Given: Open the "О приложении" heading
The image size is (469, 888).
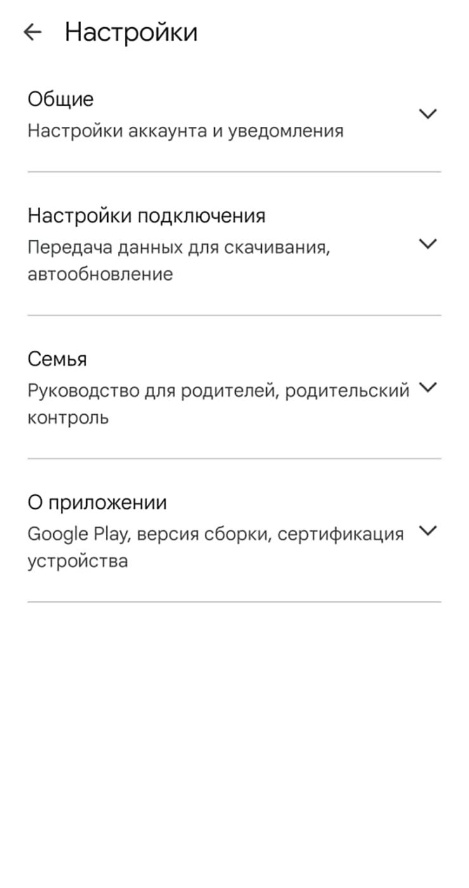Looking at the screenshot, I should click(97, 502).
